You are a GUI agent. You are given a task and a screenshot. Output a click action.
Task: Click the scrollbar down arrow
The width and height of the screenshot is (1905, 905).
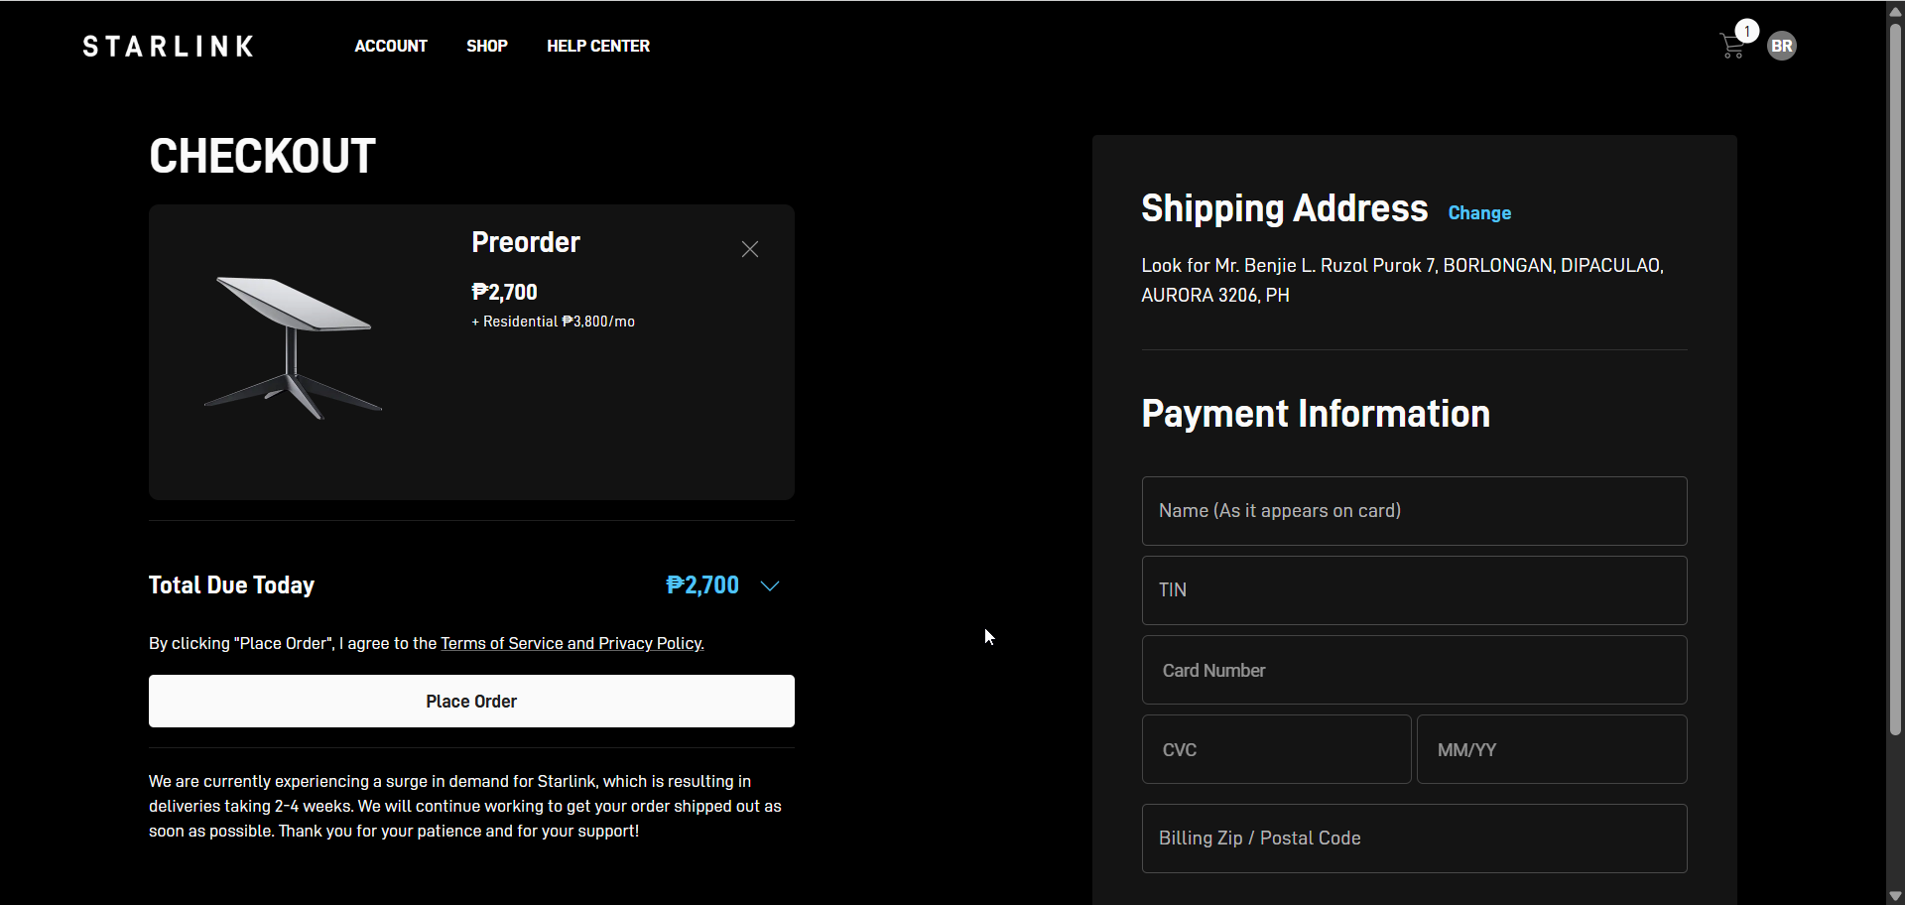tap(1895, 895)
